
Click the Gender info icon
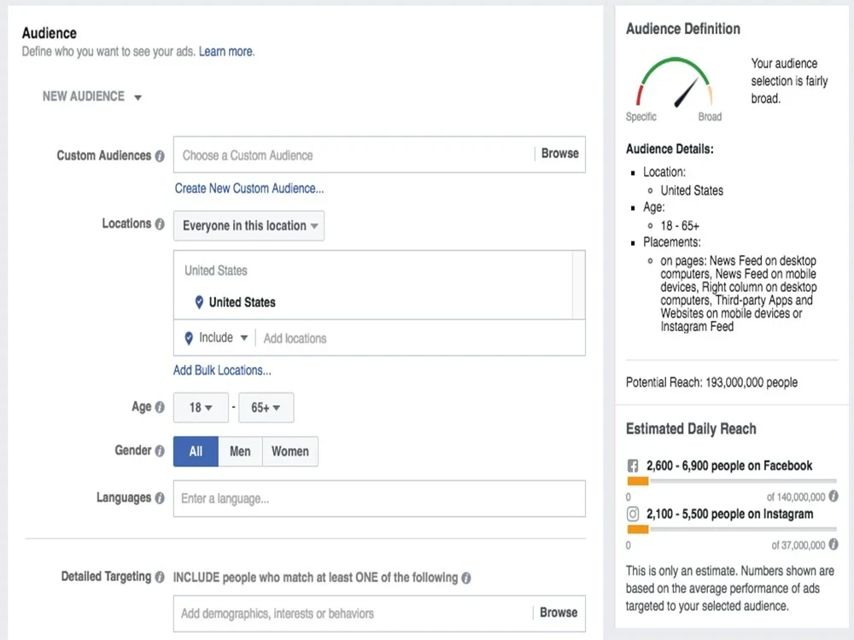click(x=160, y=451)
